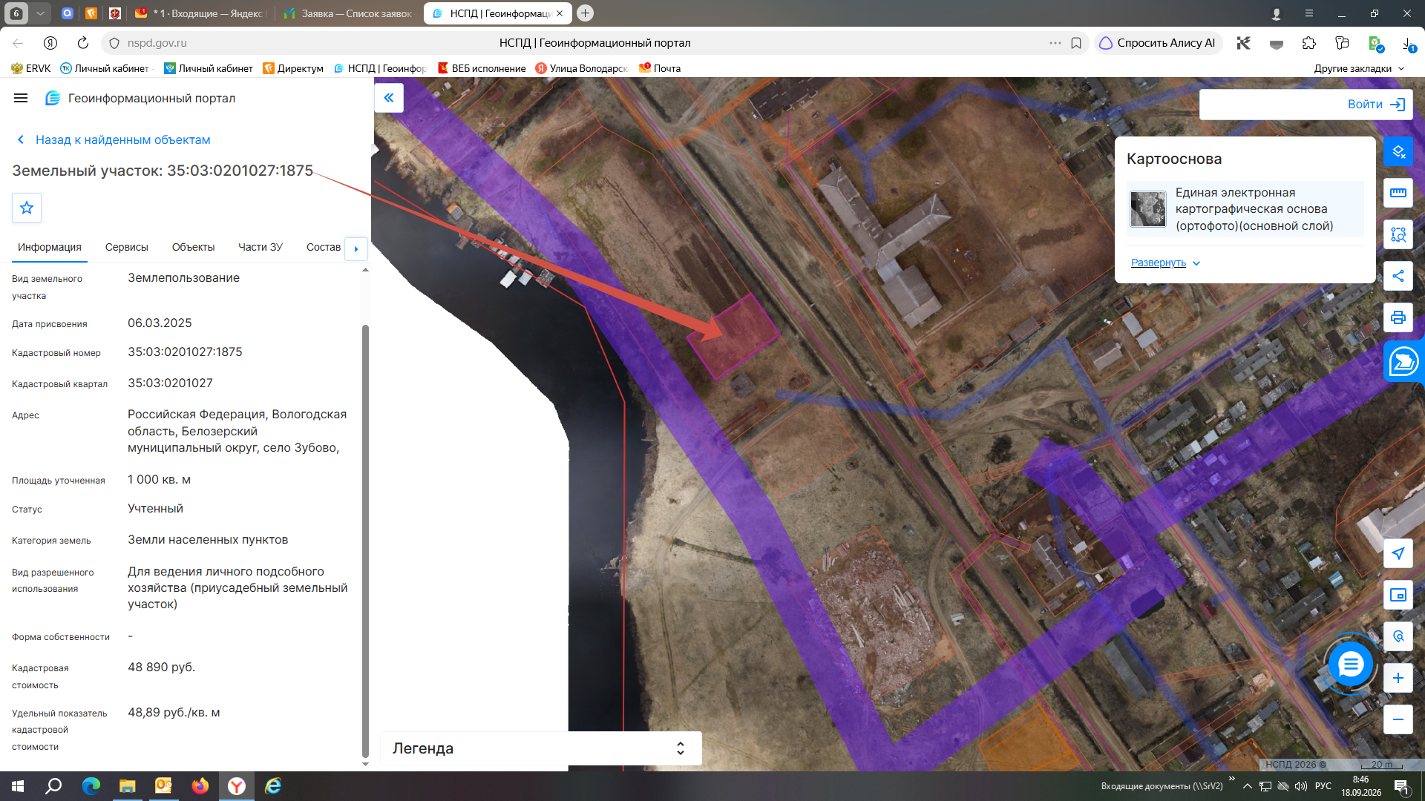Reload the browser page
The width and height of the screenshot is (1425, 801).
pyautogui.click(x=83, y=43)
